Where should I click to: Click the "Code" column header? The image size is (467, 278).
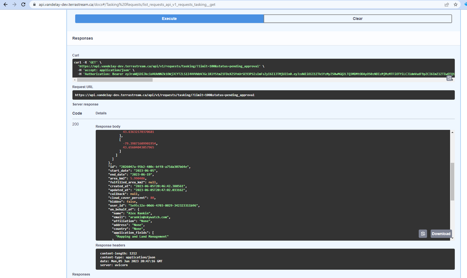(77, 113)
